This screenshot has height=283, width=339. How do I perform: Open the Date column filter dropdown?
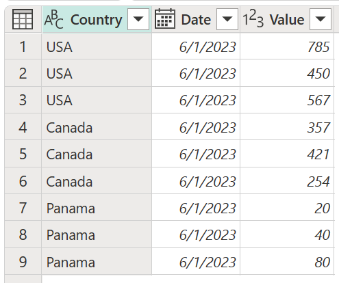[227, 19]
